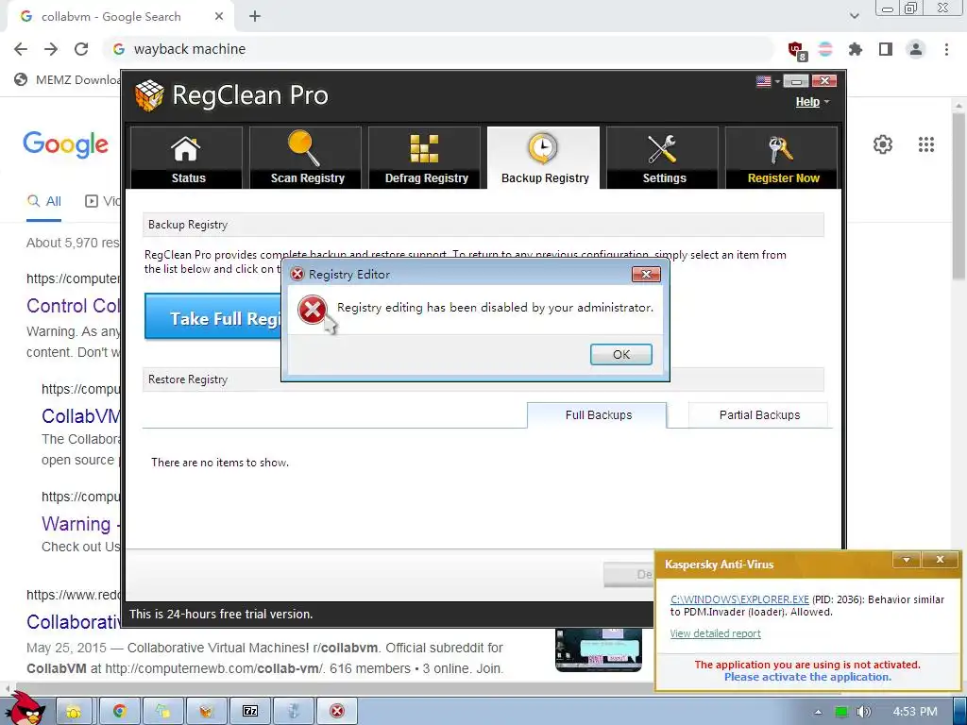This screenshot has height=725, width=967.
Task: Select the Partial Backups tab
Action: pos(759,415)
